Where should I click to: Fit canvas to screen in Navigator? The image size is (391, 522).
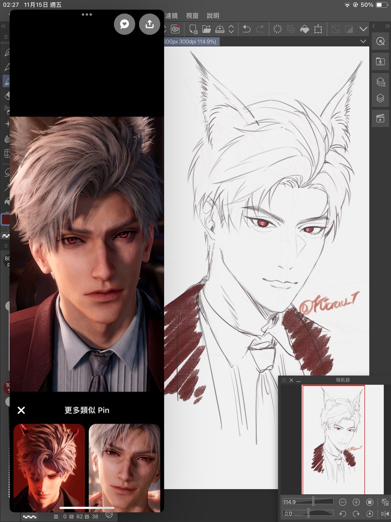coord(385,502)
